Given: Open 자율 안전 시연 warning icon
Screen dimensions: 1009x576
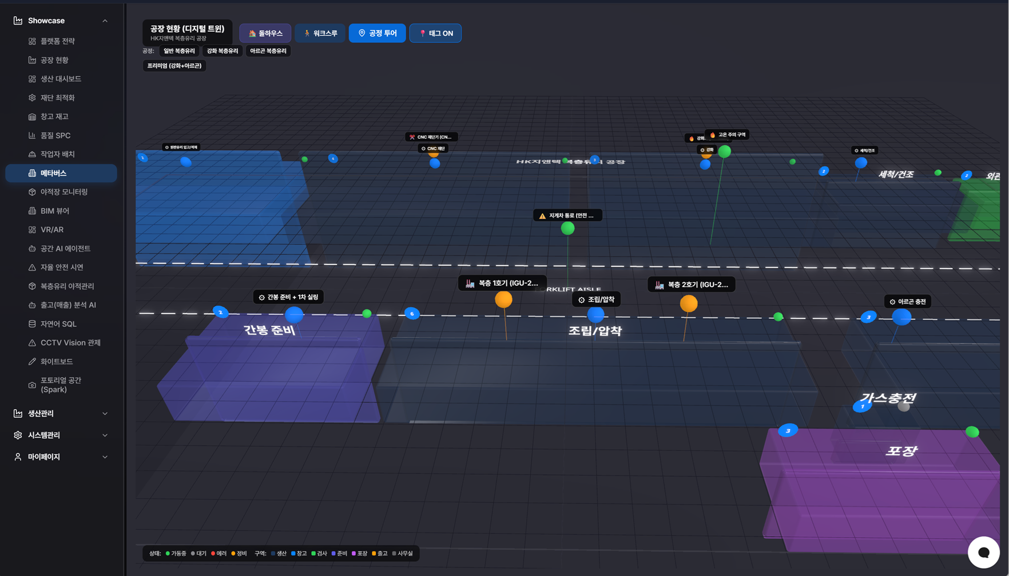Looking at the screenshot, I should [32, 267].
